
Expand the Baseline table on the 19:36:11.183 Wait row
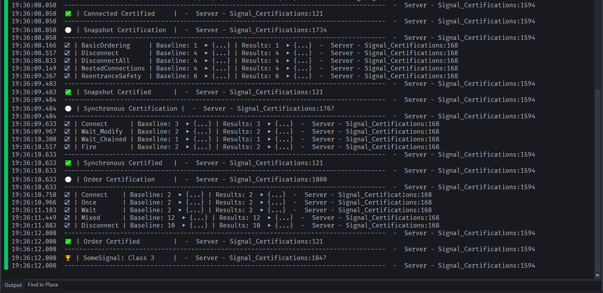[x=180, y=210]
